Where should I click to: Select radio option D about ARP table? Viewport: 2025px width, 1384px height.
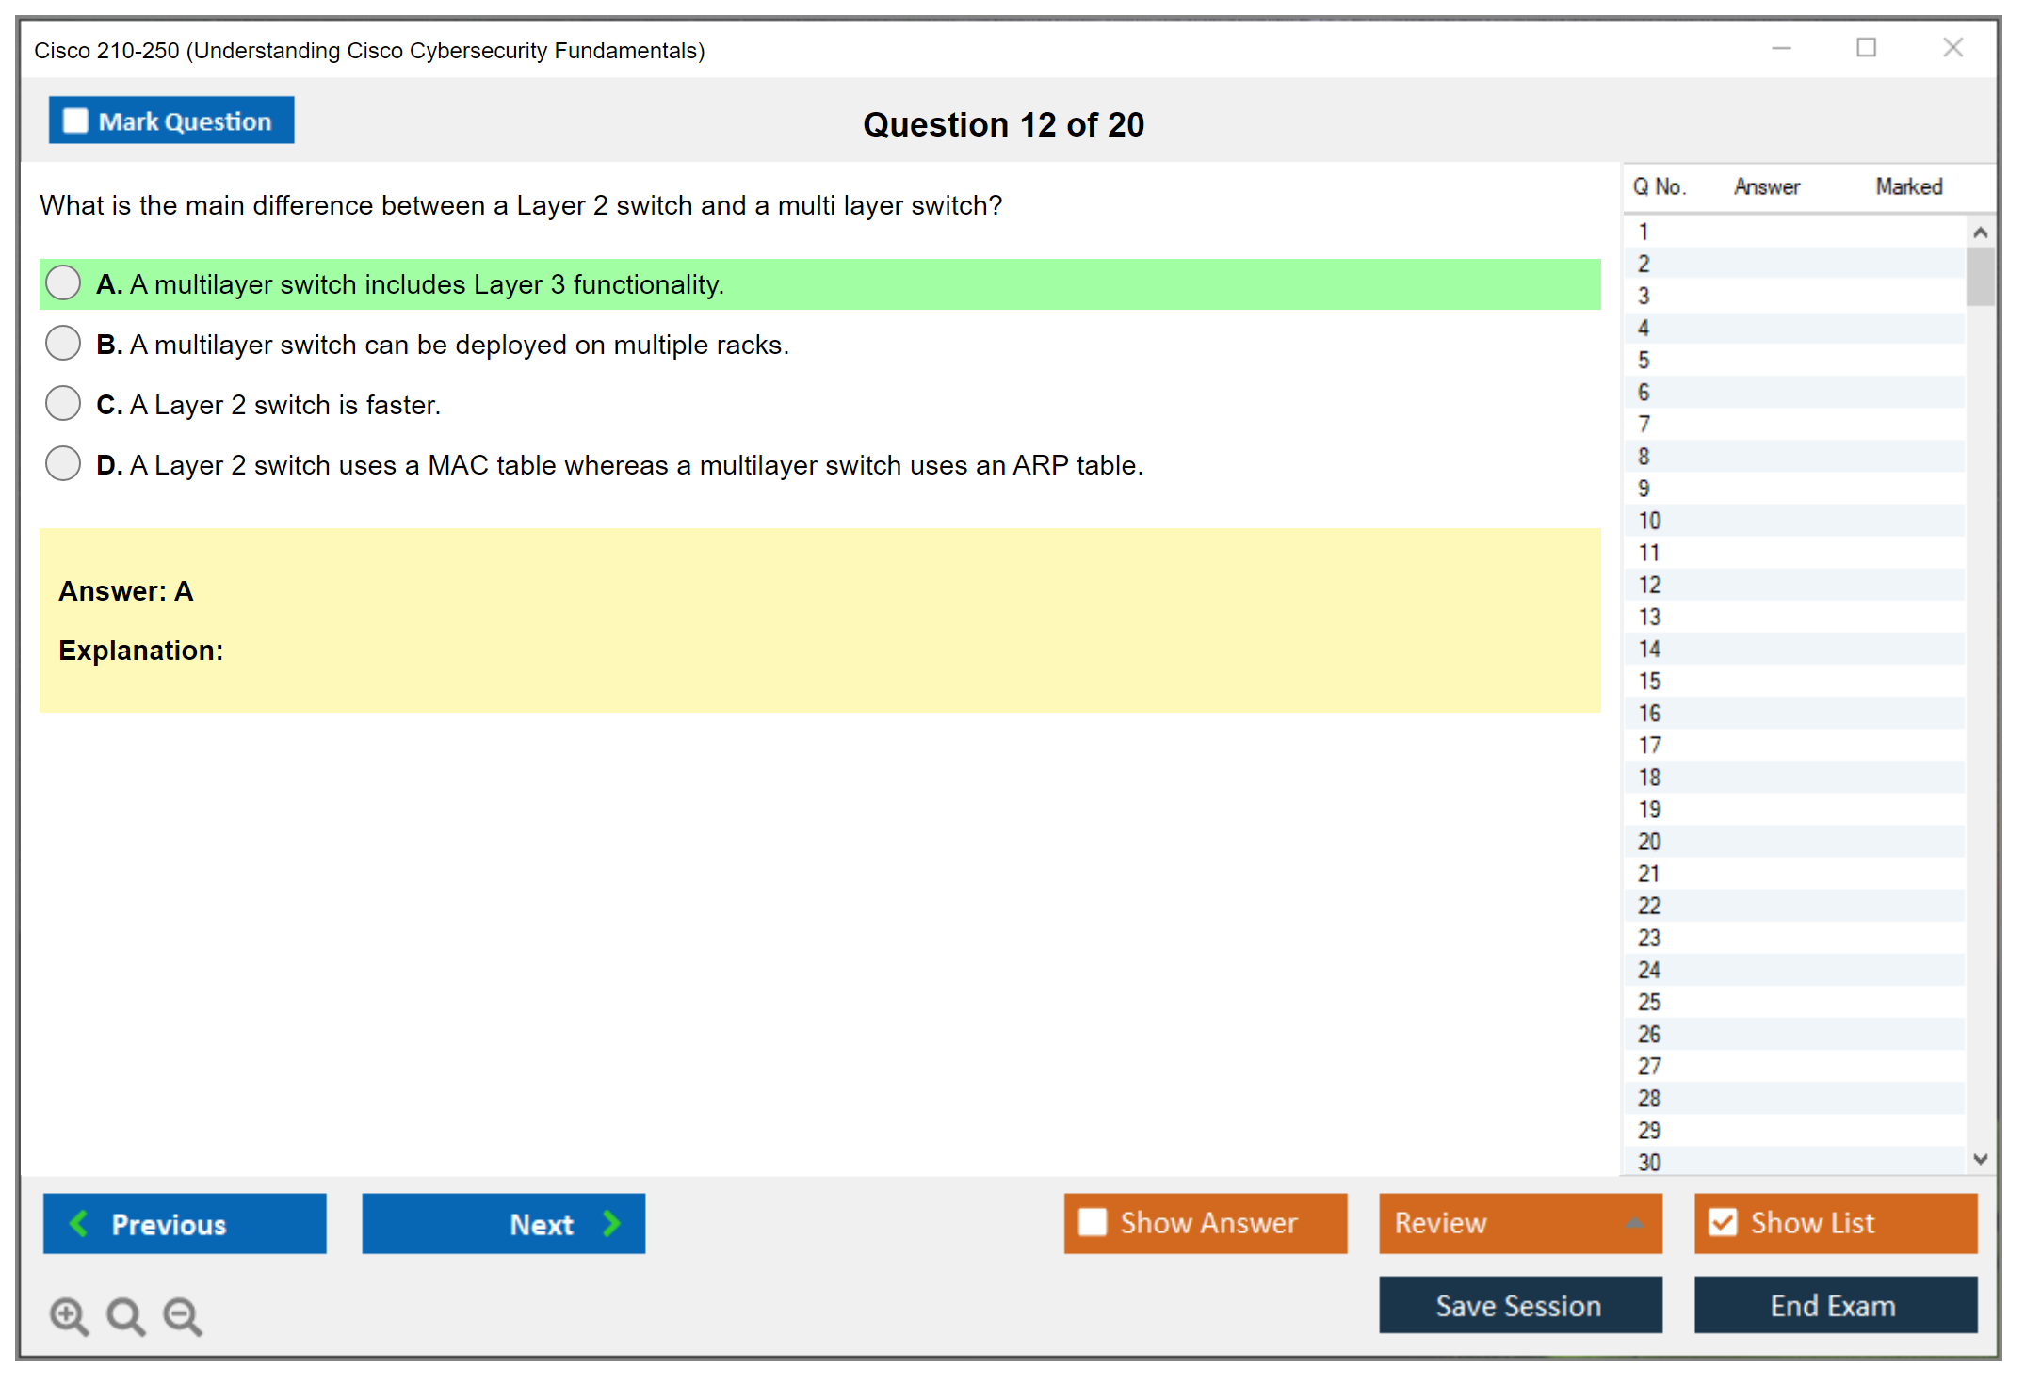(x=63, y=463)
